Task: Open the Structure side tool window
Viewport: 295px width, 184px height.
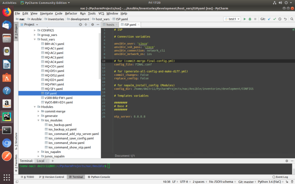Action: (16, 141)
